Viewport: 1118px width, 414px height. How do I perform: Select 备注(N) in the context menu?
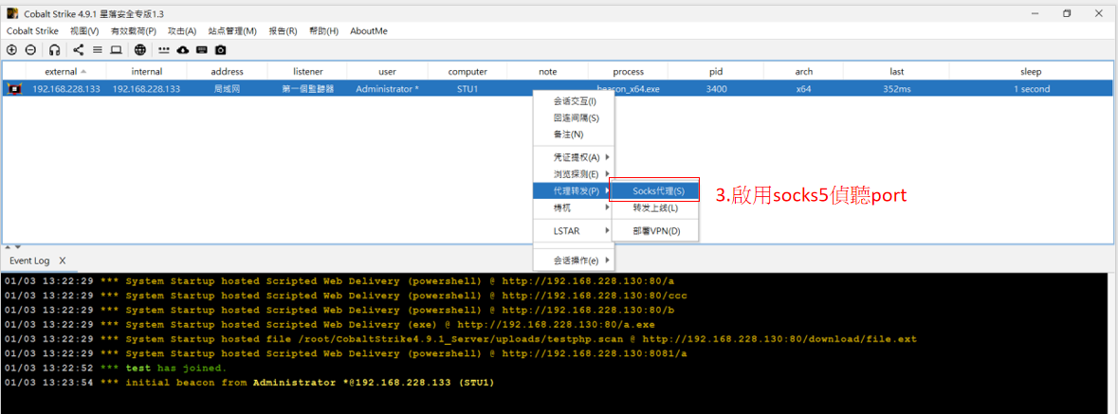(x=574, y=134)
